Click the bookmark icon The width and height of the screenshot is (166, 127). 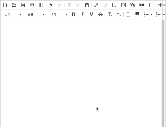click(x=114, y=5)
